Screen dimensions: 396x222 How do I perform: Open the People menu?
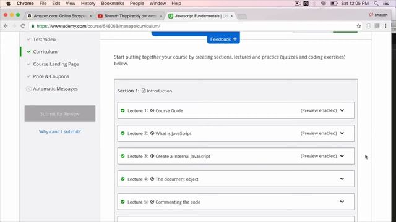[x=137, y=4]
